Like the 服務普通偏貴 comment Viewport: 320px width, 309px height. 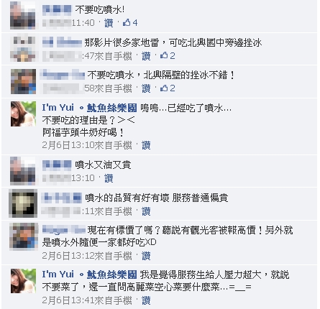coord(146,211)
